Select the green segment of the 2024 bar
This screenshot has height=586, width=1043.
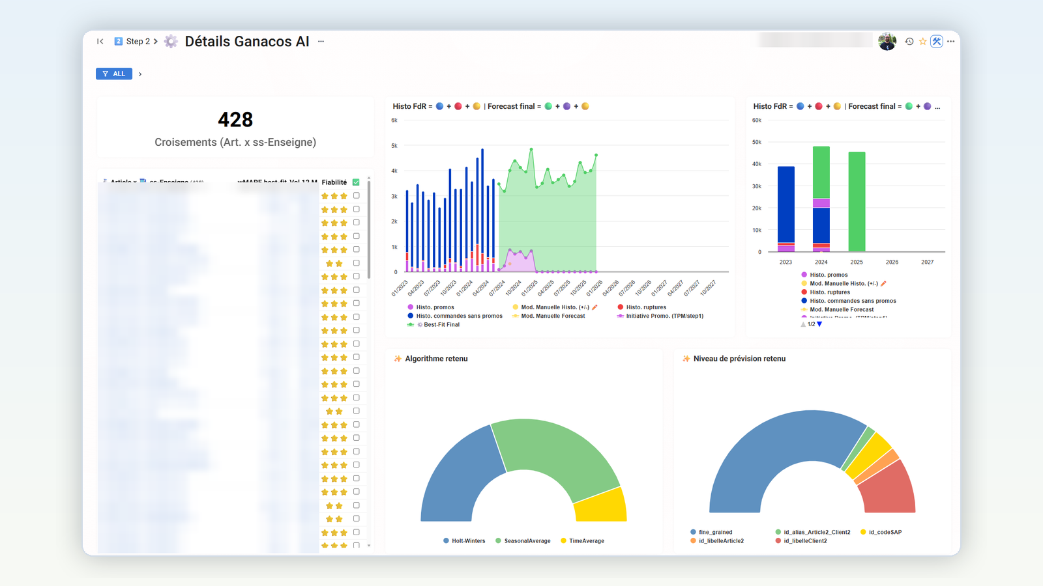coord(821,173)
